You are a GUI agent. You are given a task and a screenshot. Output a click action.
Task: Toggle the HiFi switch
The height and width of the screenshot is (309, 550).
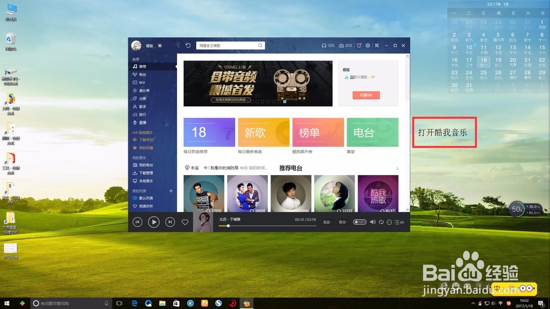[360, 222]
